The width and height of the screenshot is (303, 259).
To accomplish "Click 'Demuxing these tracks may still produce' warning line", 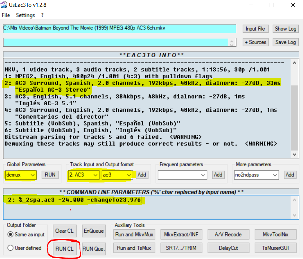I will [x=141, y=144].
